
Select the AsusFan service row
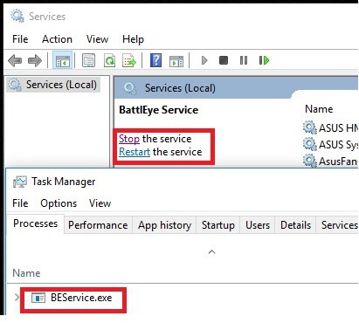point(330,161)
